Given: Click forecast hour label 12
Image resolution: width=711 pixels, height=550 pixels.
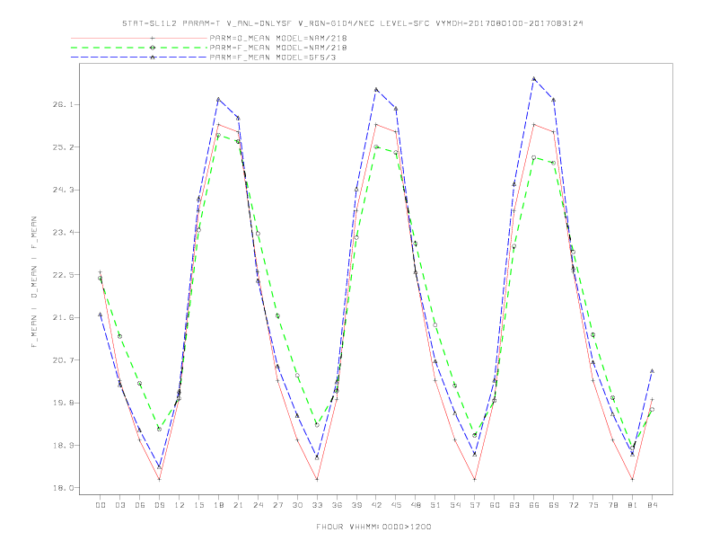Looking at the screenshot, I should (180, 505).
